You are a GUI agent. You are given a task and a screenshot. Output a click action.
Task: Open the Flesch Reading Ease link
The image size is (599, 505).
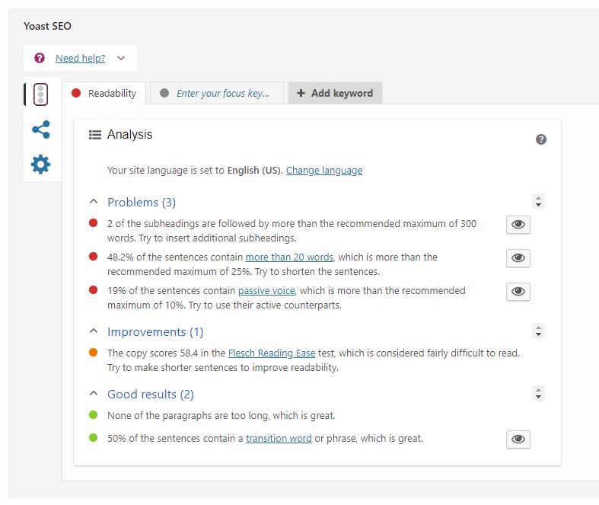coord(272,353)
